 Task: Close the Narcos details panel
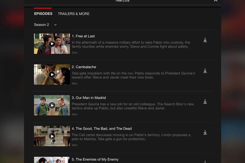[x=216, y=1]
